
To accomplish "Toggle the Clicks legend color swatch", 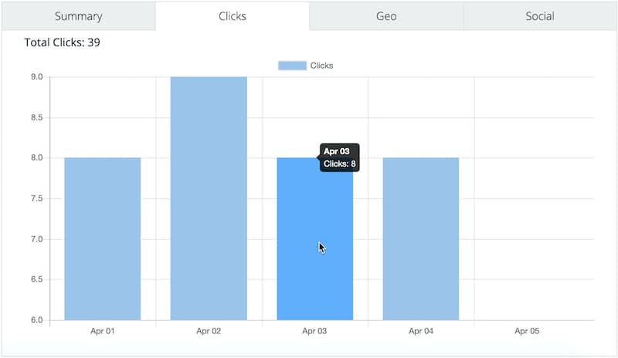I will [292, 66].
